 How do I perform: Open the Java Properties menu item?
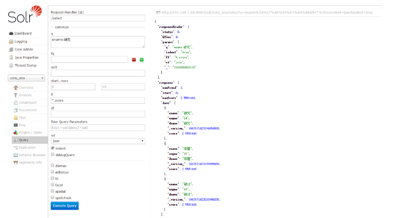click(x=26, y=58)
